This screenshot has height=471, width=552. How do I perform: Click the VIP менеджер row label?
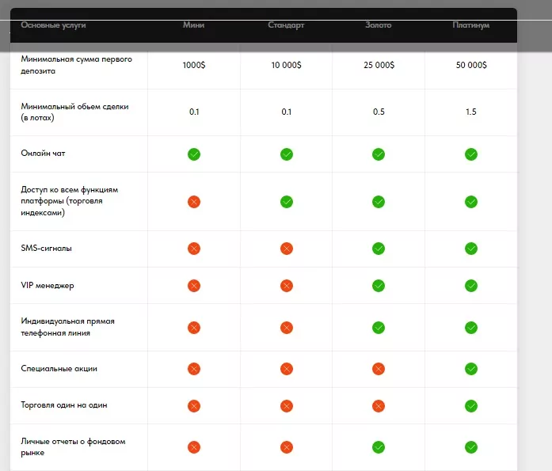[x=48, y=285]
